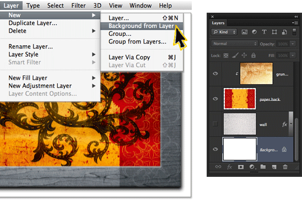This screenshot has height=200, width=302.
Task: Click the Add layer mask icon
Action: click(241, 167)
